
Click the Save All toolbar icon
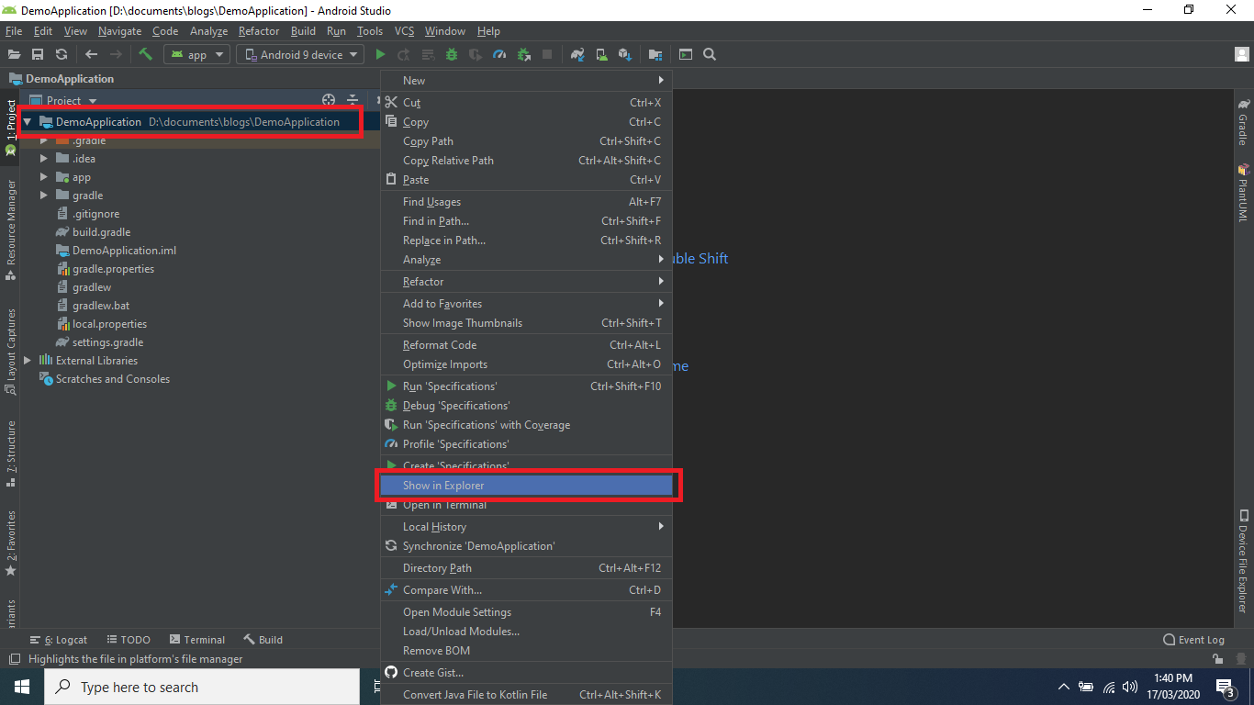38,55
